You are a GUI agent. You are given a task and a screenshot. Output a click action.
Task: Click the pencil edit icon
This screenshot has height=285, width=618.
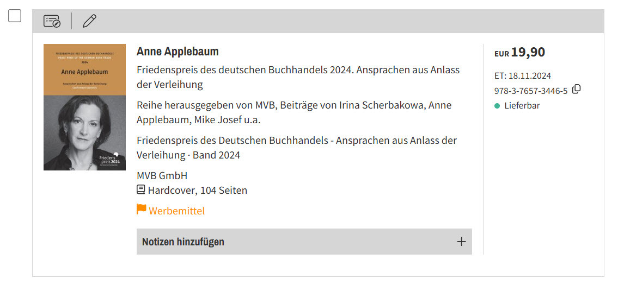point(89,21)
